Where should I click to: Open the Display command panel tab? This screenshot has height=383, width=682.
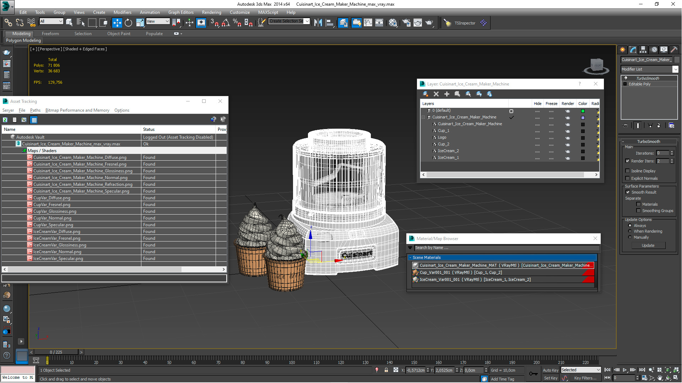click(x=664, y=50)
